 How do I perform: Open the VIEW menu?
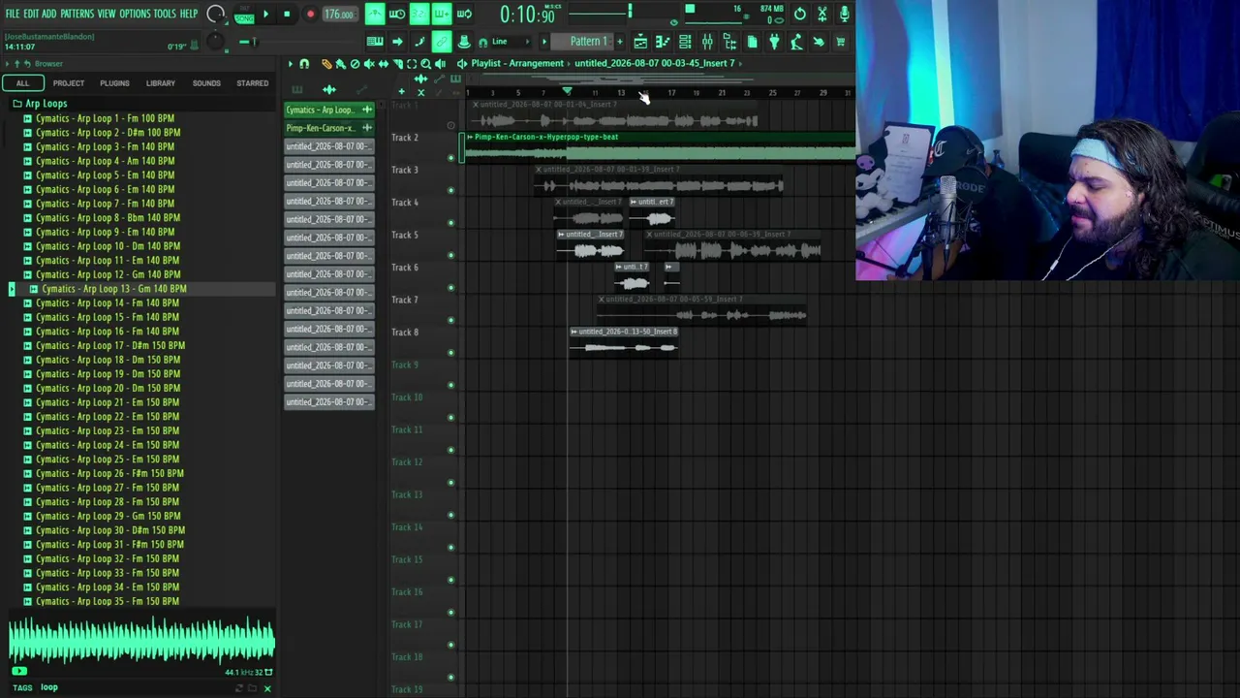(x=107, y=14)
